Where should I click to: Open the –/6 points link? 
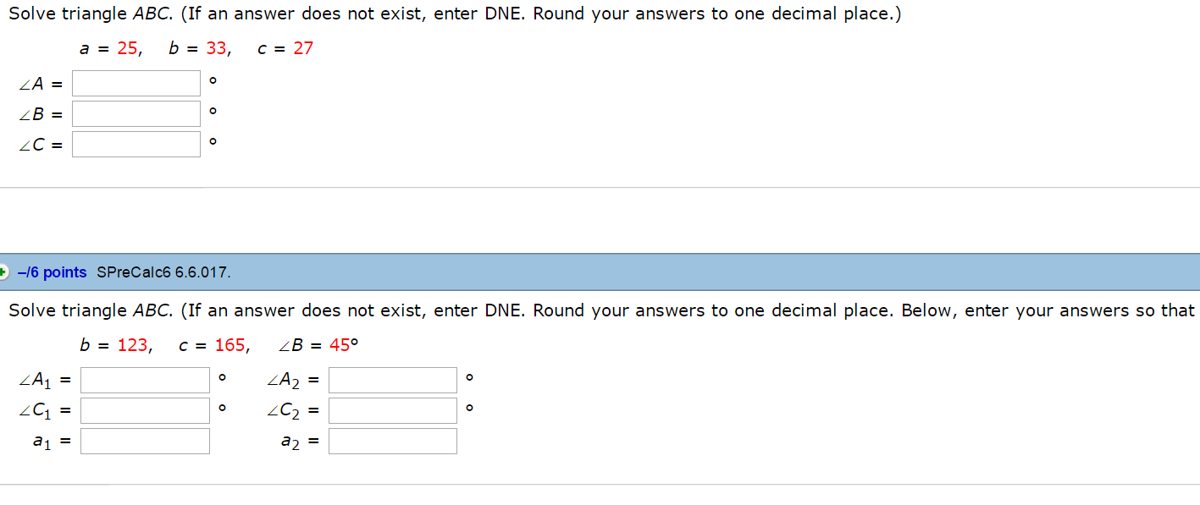click(52, 272)
